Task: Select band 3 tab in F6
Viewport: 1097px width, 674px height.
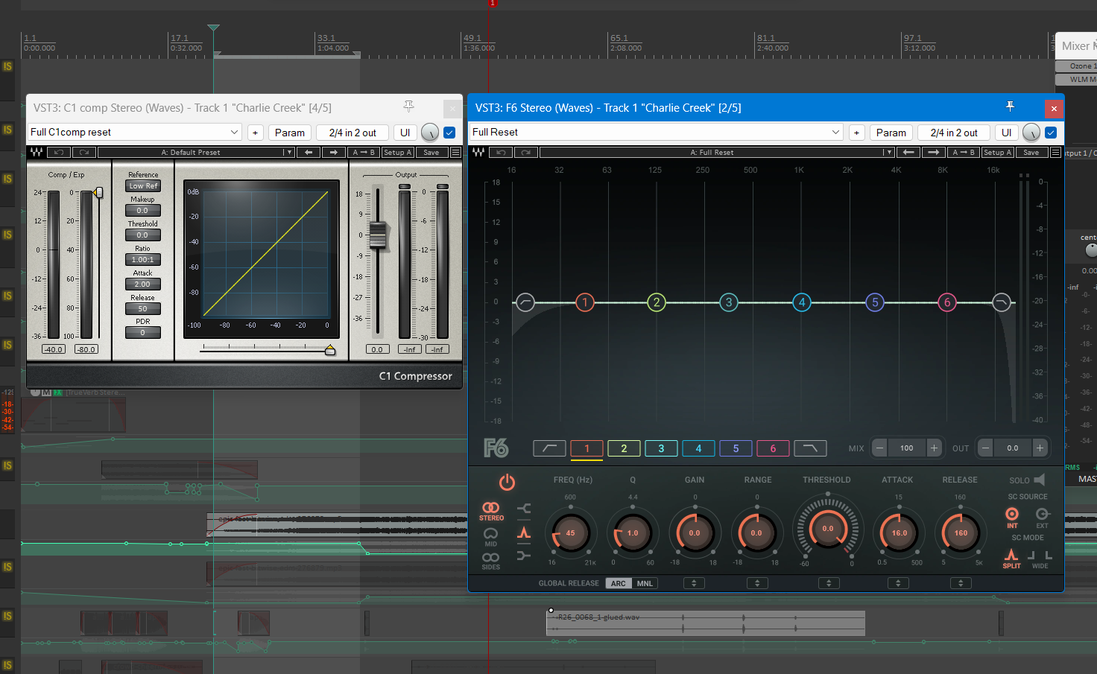Action: [x=661, y=448]
